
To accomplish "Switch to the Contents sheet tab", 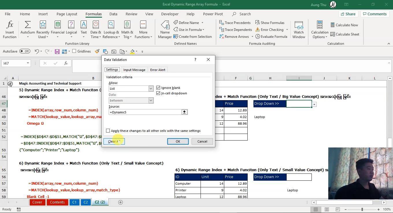I will pos(57,202).
